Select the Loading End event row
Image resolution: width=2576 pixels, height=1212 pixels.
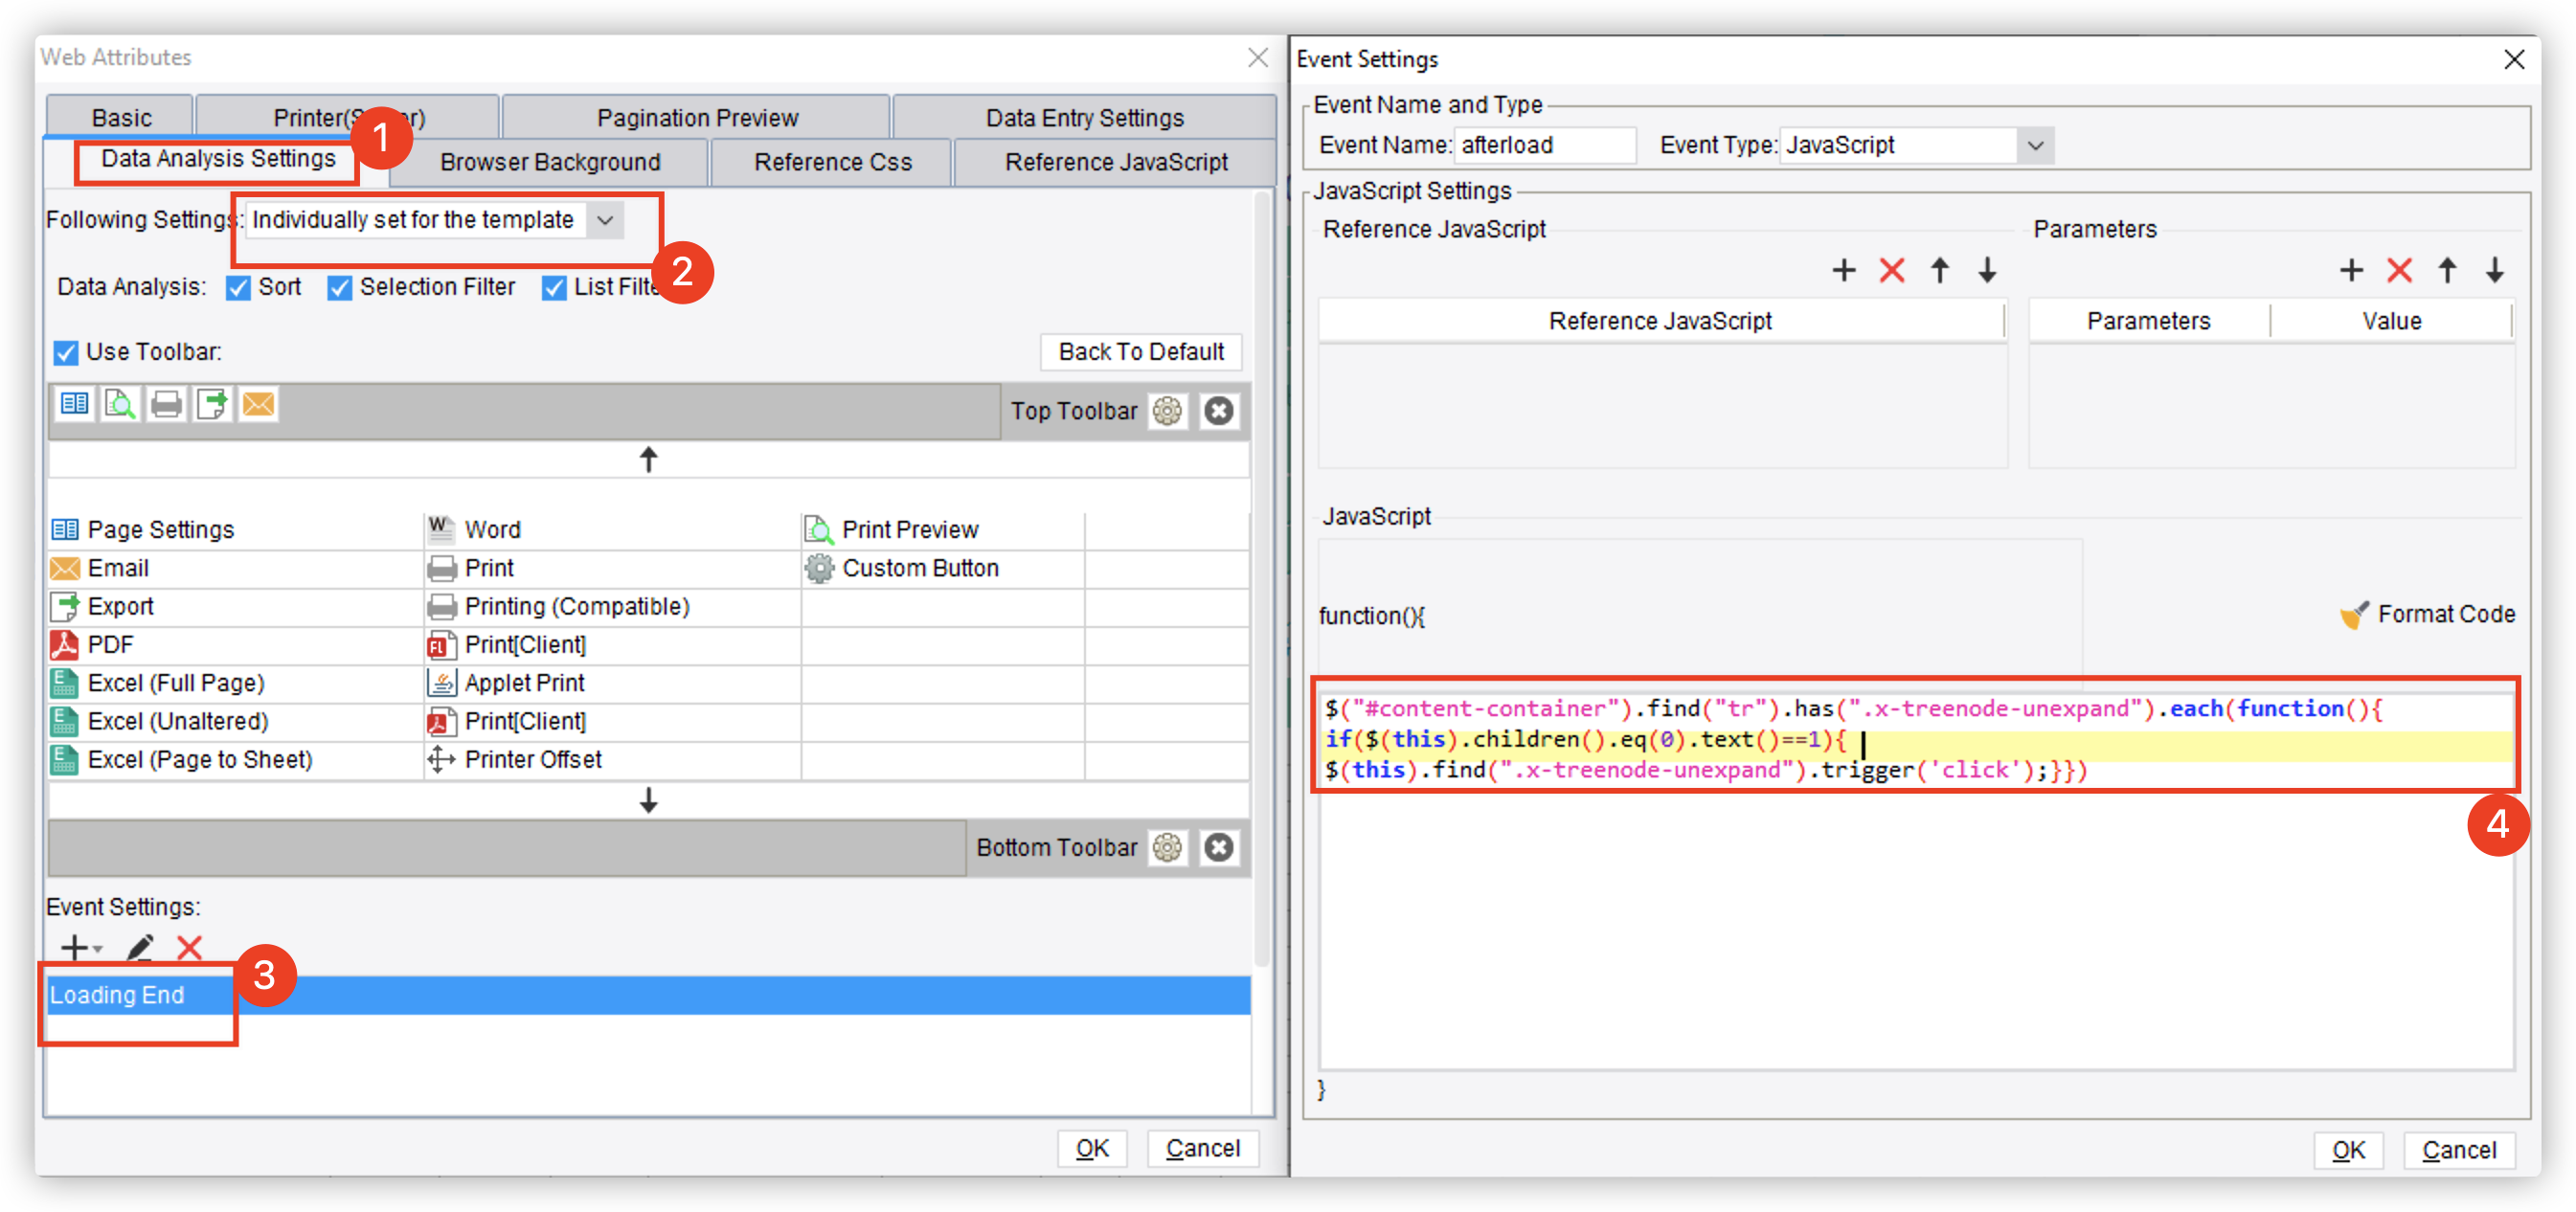(649, 995)
